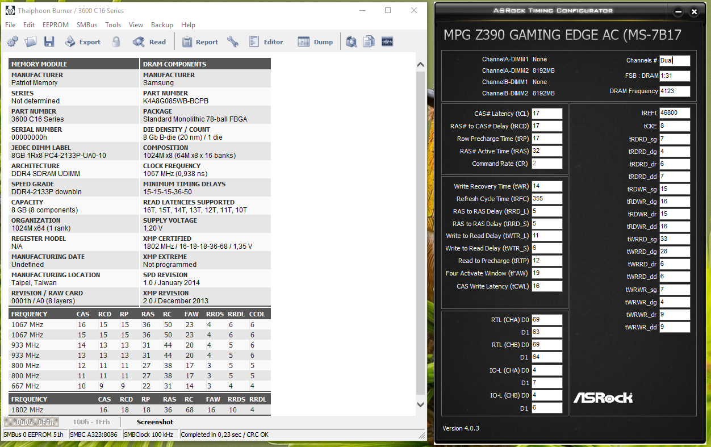Click the tCKE value field
711x447 pixels.
click(675, 126)
